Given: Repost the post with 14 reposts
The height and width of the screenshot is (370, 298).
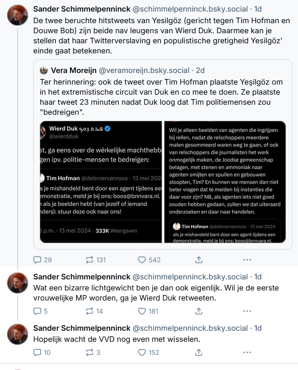Looking at the screenshot, I should 94,311.
